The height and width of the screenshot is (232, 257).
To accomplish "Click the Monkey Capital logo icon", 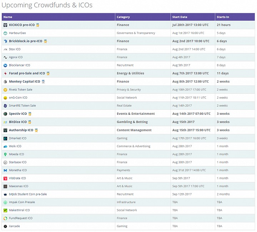I will (x=5, y=82).
